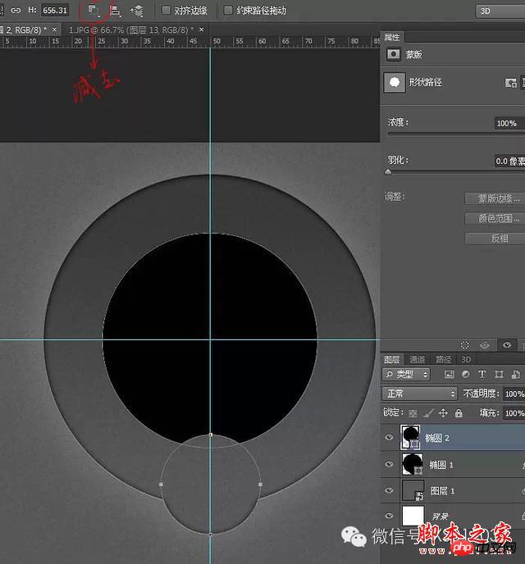
Task: Click the right anchor point of small circle path
Action: pos(261,484)
